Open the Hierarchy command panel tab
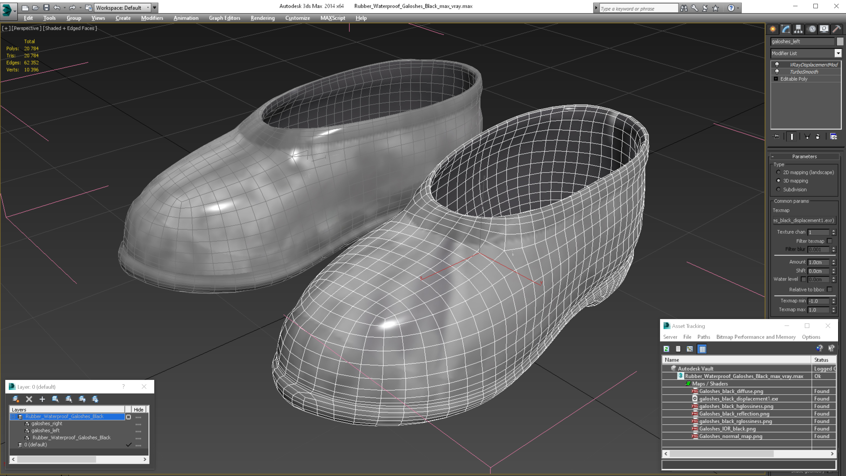Image resolution: width=846 pixels, height=476 pixels. coord(798,29)
